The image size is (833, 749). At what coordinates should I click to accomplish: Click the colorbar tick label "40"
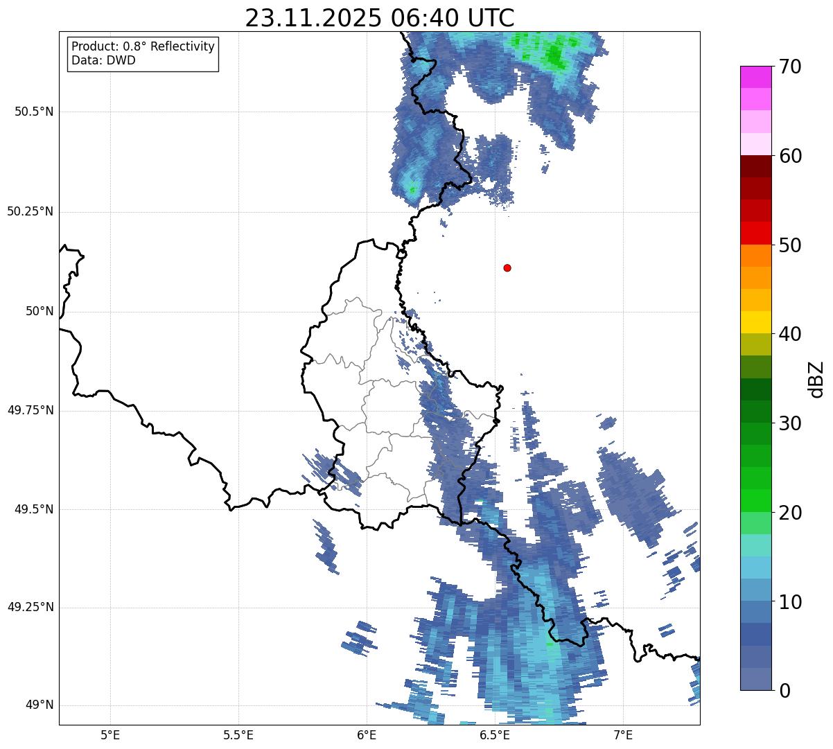(790, 334)
